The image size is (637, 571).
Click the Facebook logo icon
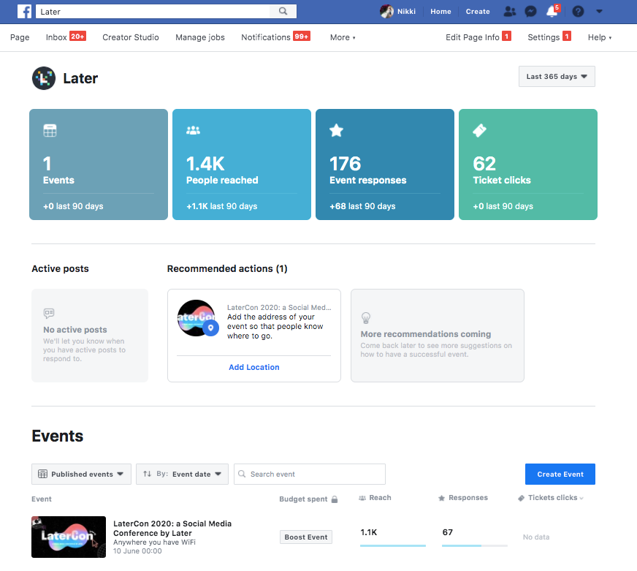pos(24,12)
